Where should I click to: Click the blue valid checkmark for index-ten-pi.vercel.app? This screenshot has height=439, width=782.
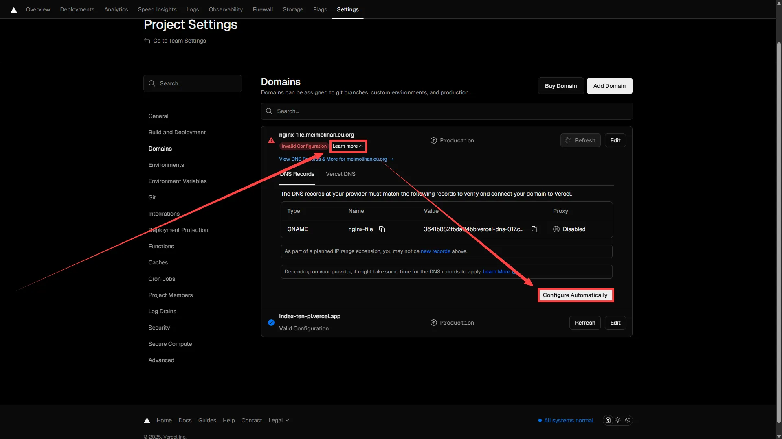(x=271, y=323)
